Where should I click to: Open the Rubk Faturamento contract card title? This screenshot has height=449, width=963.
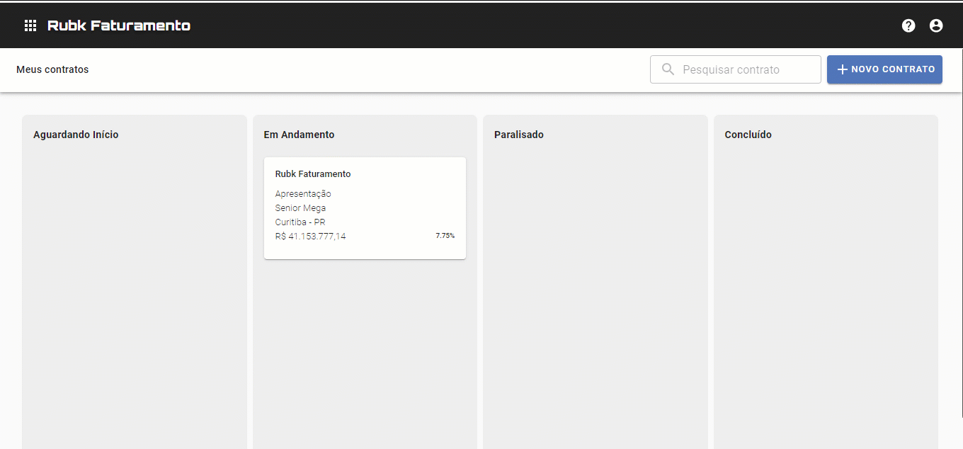[x=313, y=174]
